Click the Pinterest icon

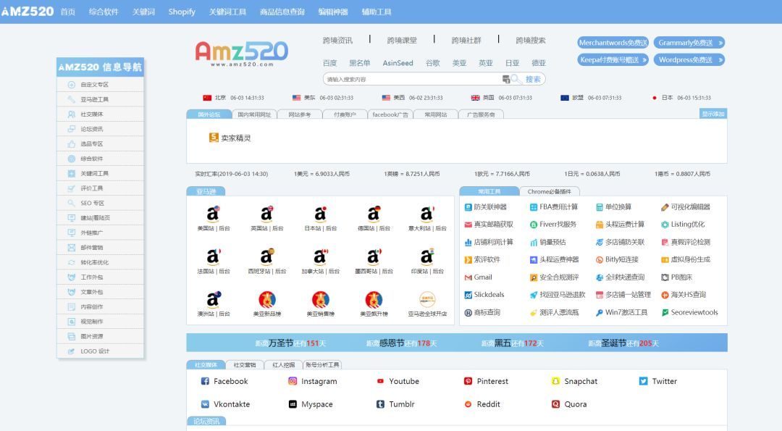(x=468, y=381)
